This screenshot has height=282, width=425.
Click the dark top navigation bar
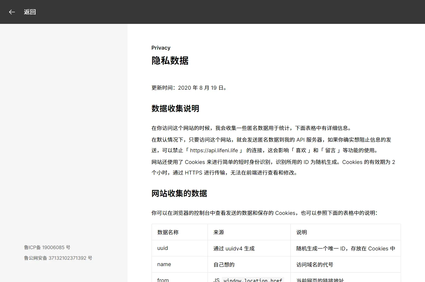pyautogui.click(x=212, y=12)
